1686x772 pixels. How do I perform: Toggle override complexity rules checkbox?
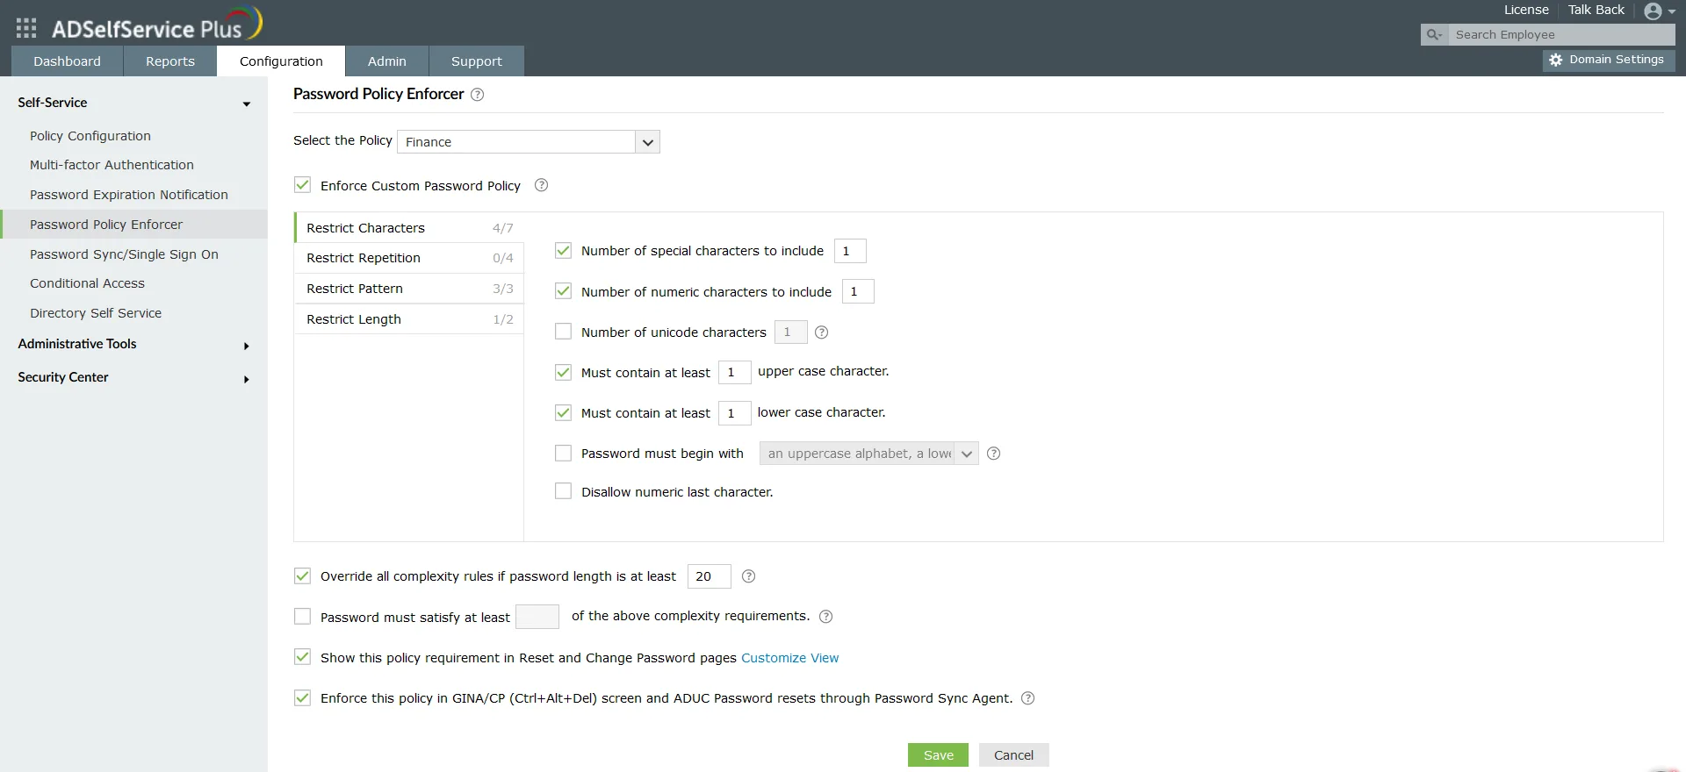[302, 576]
